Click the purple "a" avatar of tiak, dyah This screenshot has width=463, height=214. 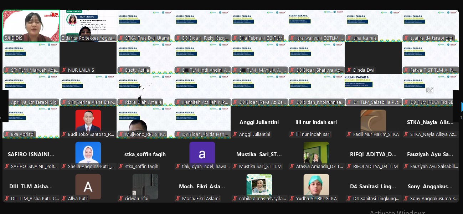pos(202,154)
